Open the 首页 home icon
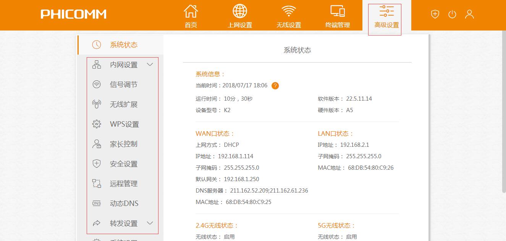The image size is (506, 241). tap(191, 11)
